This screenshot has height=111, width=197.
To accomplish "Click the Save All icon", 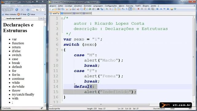I will (x=62, y=9).
